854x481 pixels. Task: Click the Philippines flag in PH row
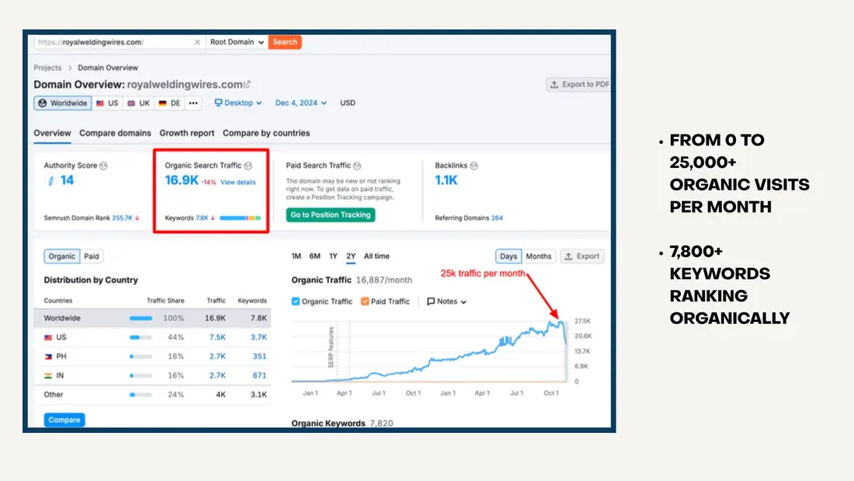tap(48, 357)
